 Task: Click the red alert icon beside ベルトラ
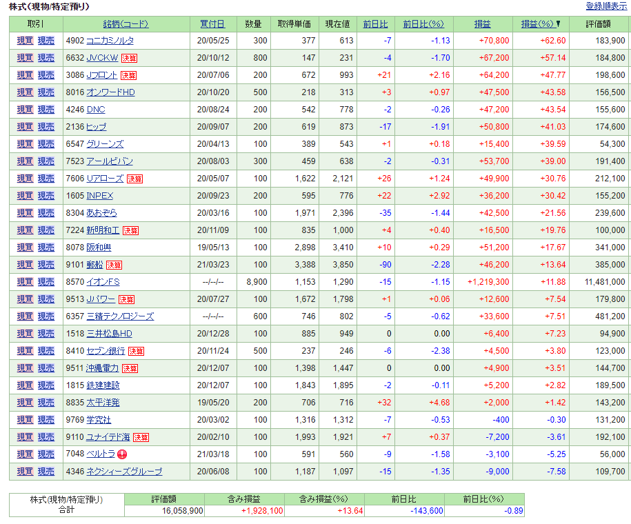[x=122, y=454]
